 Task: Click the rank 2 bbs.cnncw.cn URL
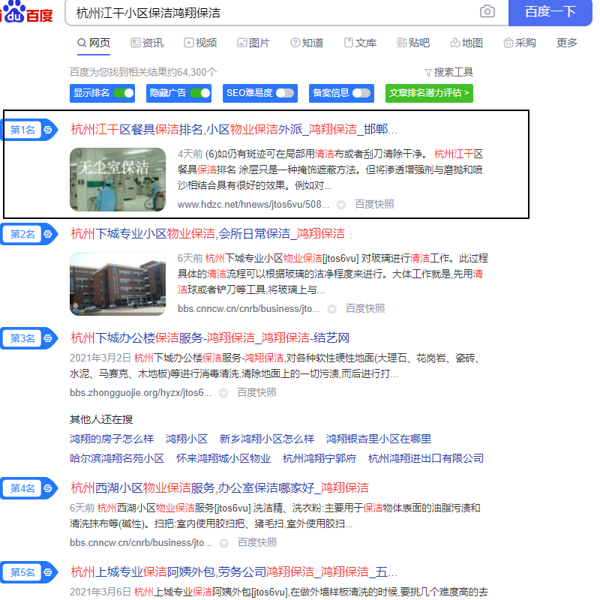click(x=249, y=309)
